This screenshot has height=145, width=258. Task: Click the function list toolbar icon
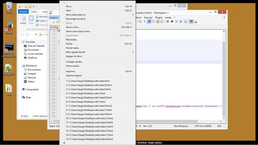162,21
